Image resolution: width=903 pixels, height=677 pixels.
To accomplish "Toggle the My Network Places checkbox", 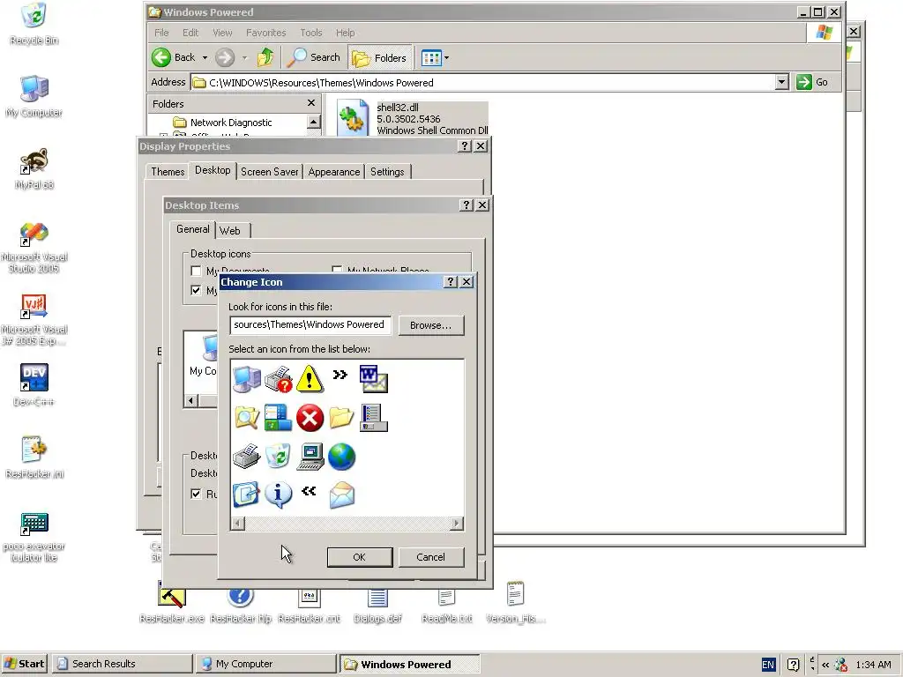I will point(337,270).
